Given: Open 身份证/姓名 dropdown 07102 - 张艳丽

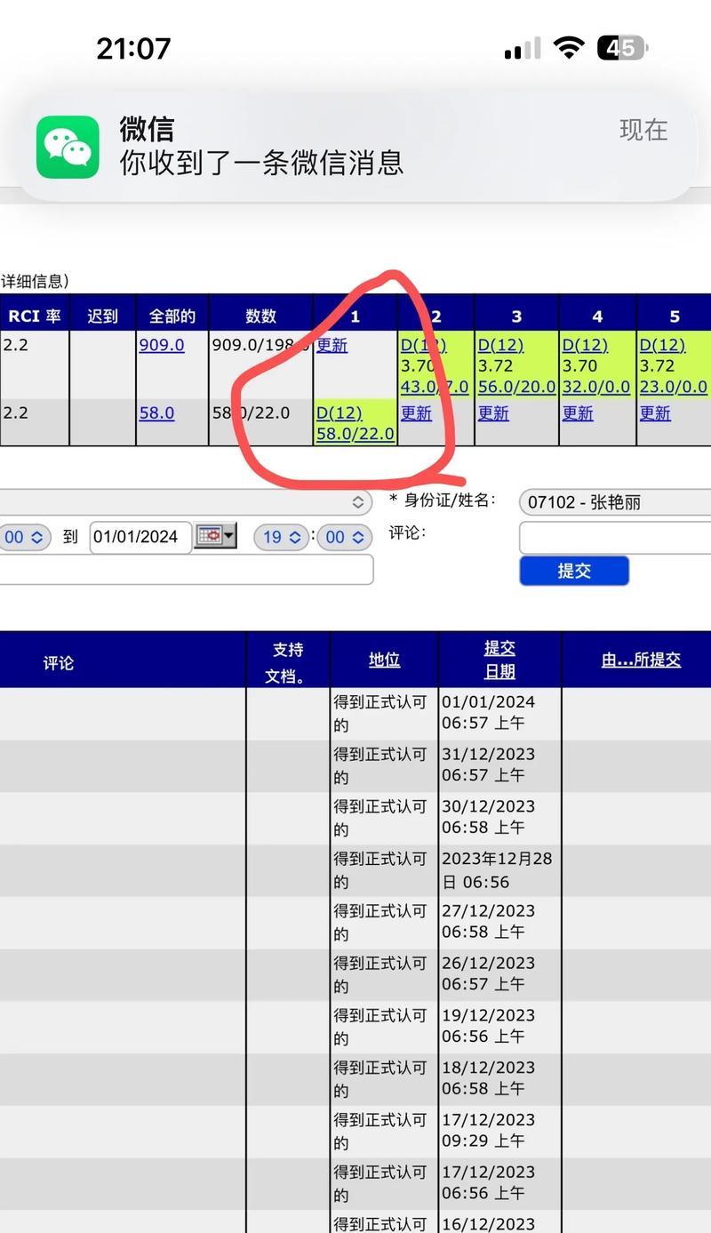Looking at the screenshot, I should click(615, 502).
